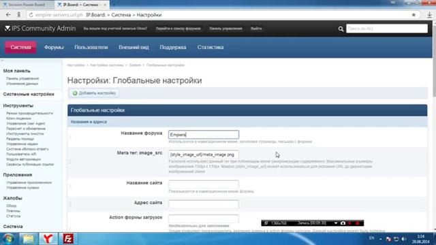Viewport: 436px width, 245px height.
Task: Focus the ACP search input field
Action: (x=387, y=29)
